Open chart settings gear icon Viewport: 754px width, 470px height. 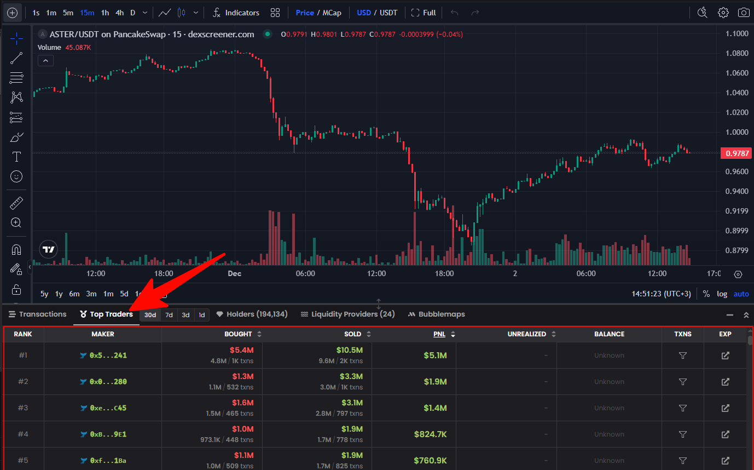tap(723, 13)
